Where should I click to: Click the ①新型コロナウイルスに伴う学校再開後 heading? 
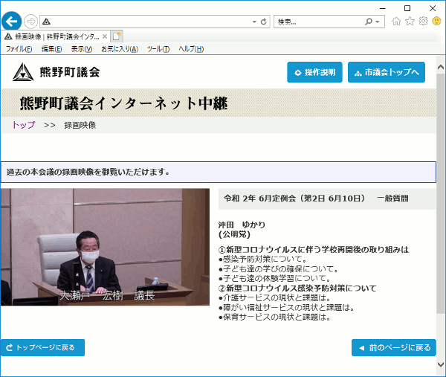tap(314, 250)
